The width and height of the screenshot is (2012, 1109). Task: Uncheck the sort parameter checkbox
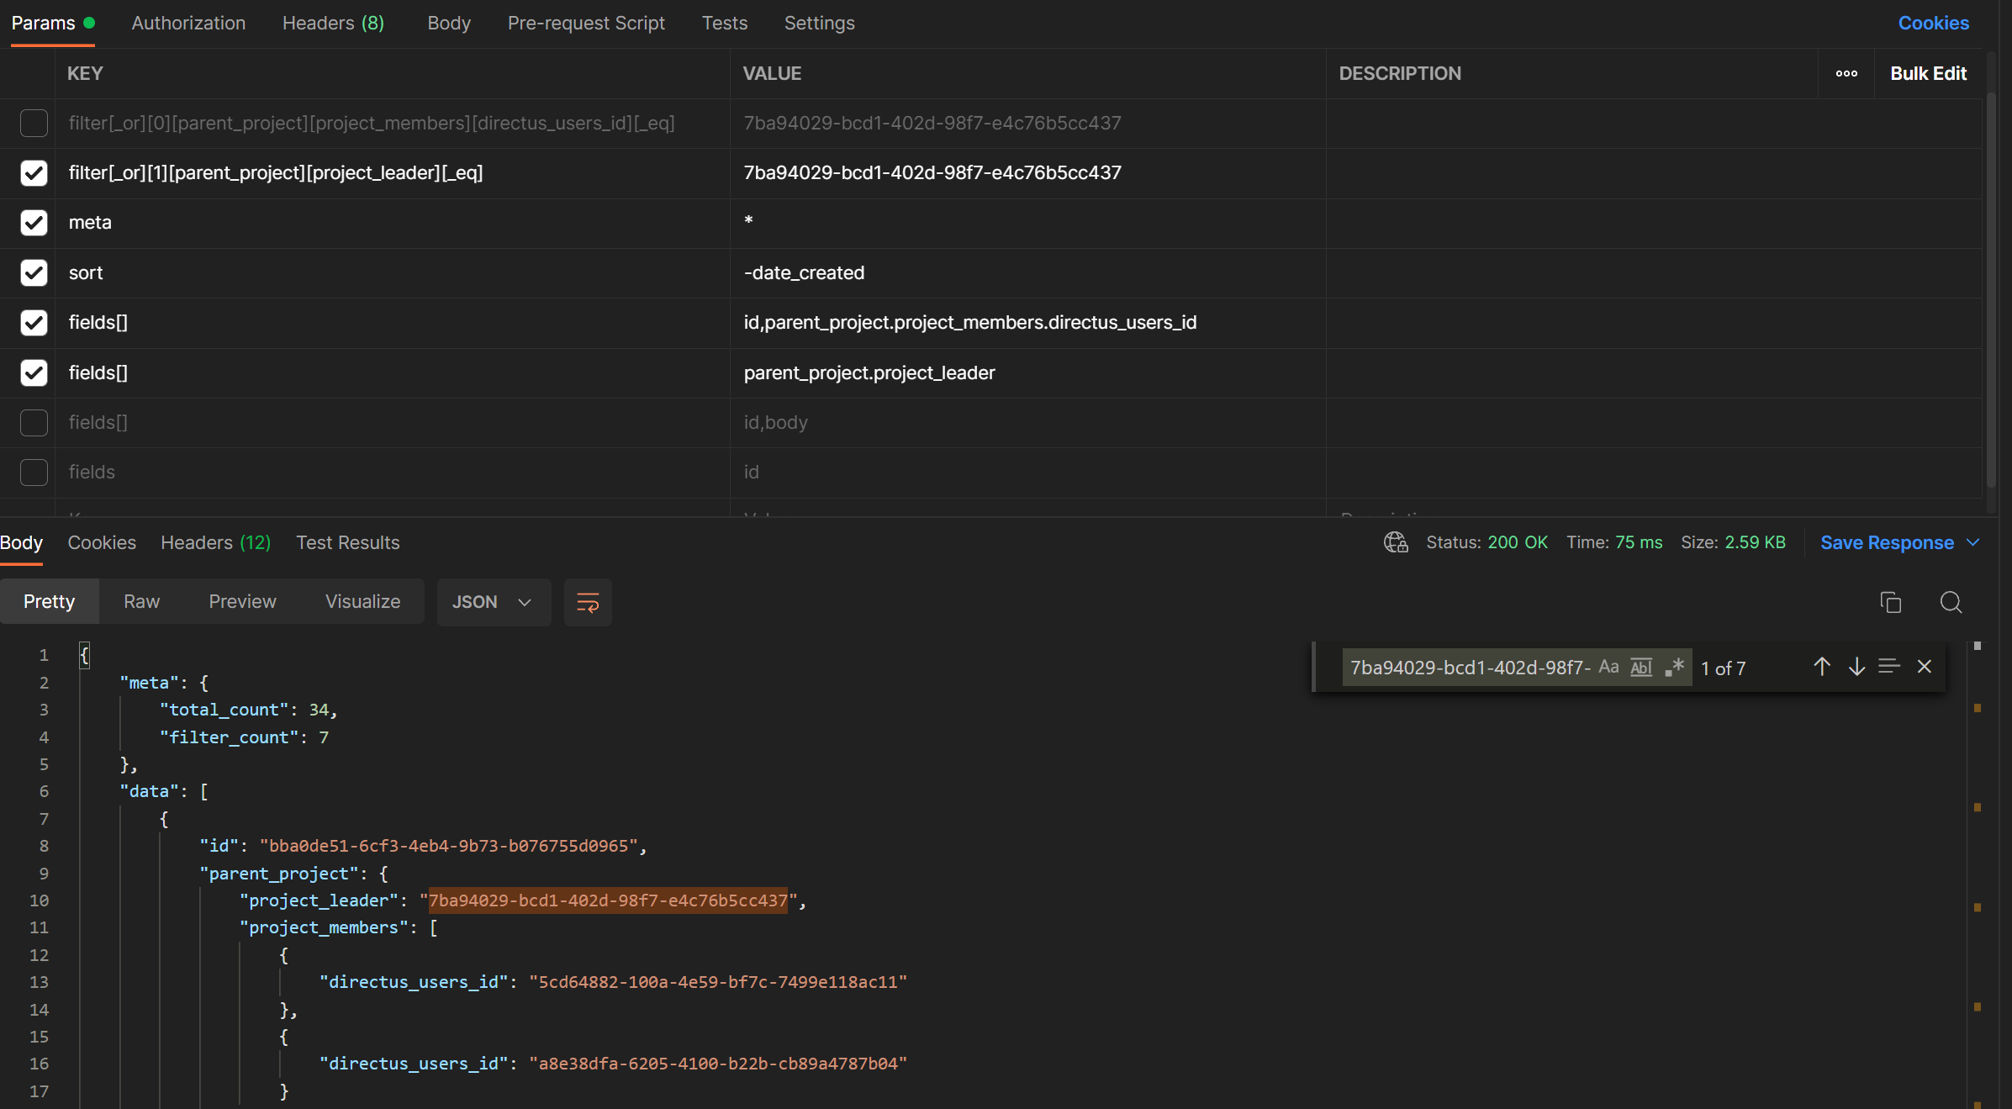[34, 273]
